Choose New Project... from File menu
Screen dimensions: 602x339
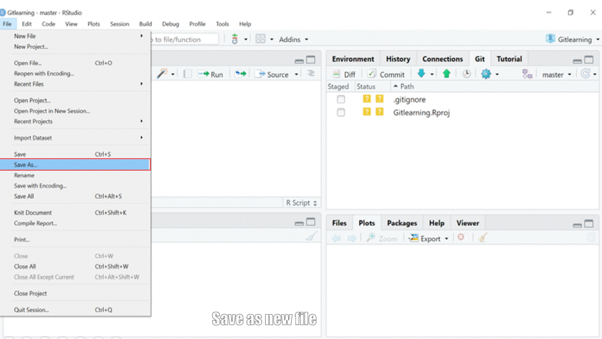[75, 47]
